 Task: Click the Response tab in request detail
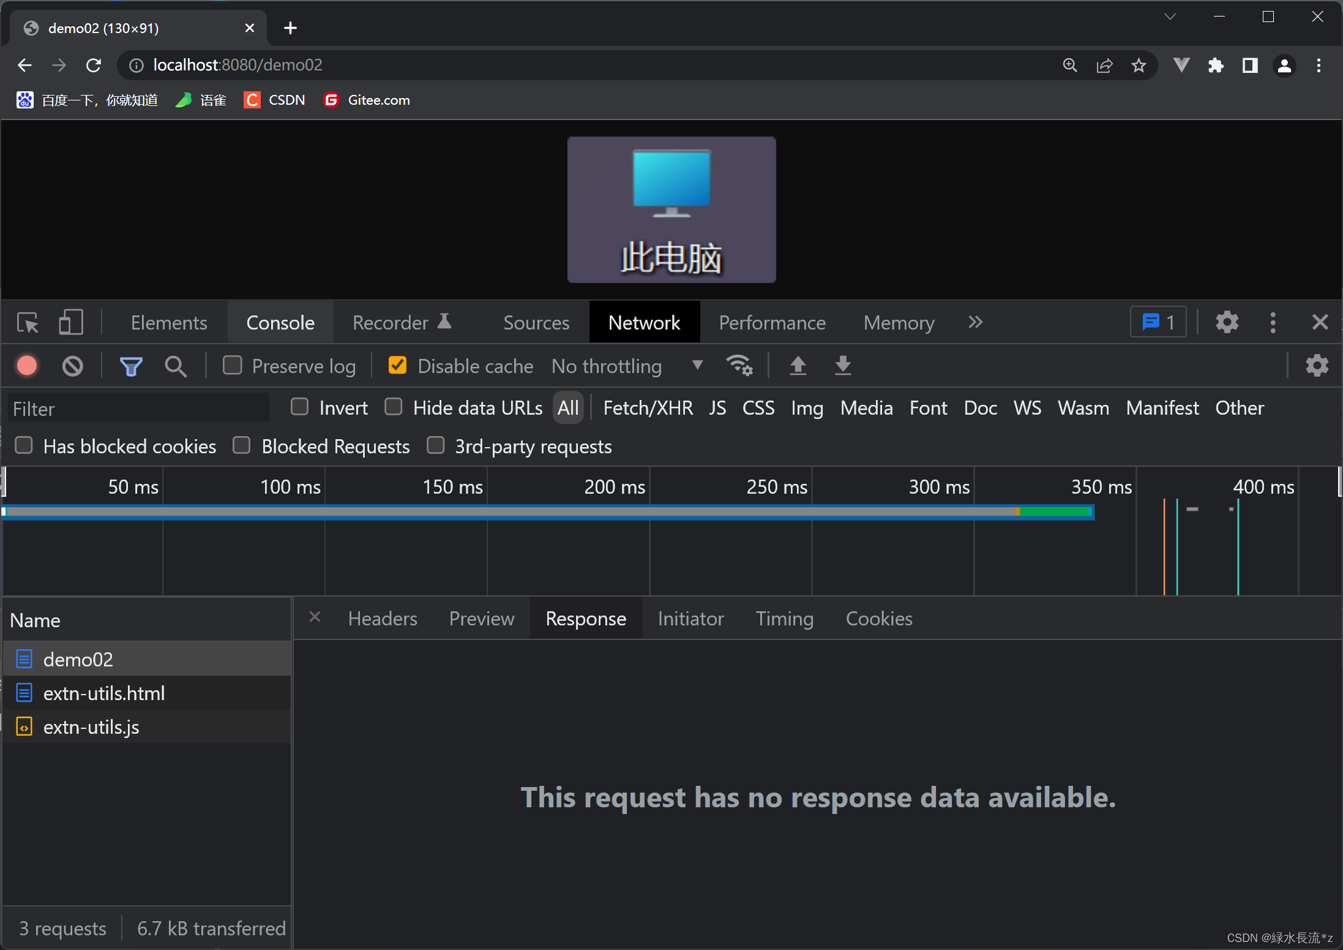click(x=585, y=618)
